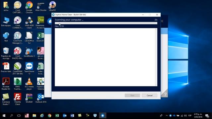Switch to the active Sophos taskbar button

tap(103, 115)
